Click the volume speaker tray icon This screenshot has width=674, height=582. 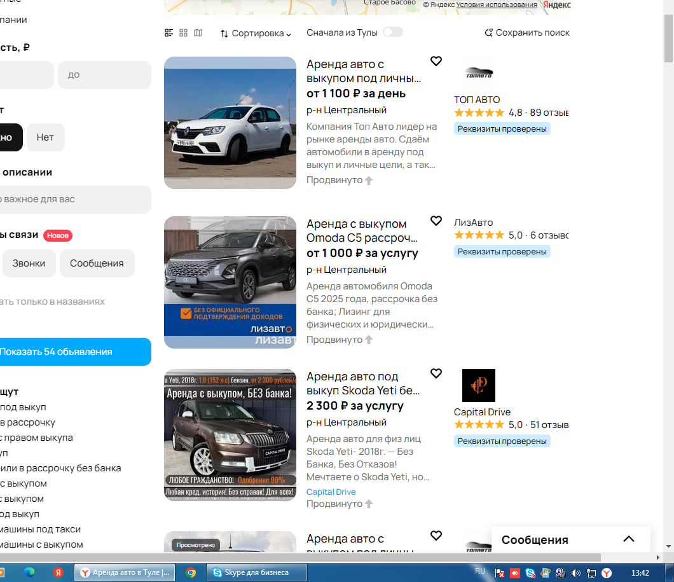tap(575, 573)
